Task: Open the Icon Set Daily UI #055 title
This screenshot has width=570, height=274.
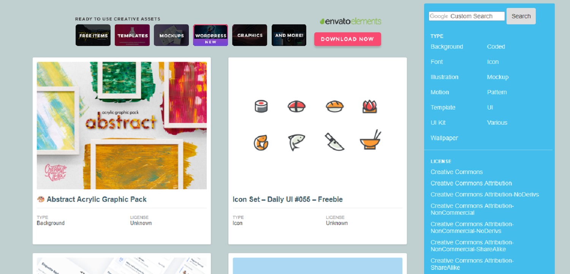Action: coord(288,199)
